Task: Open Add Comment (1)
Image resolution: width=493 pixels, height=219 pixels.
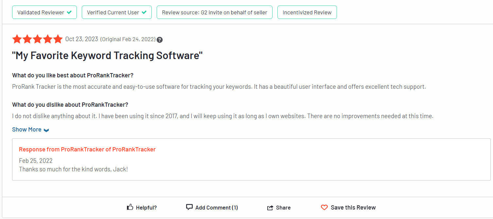Action: (x=212, y=208)
